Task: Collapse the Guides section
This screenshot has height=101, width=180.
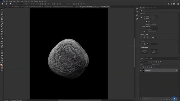Action: (x=140, y=41)
